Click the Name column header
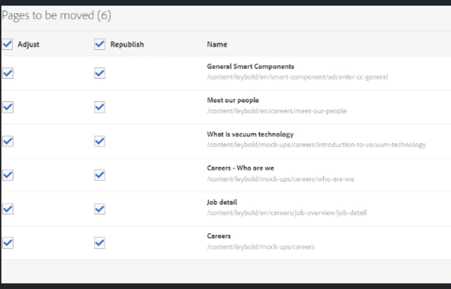 tap(217, 45)
